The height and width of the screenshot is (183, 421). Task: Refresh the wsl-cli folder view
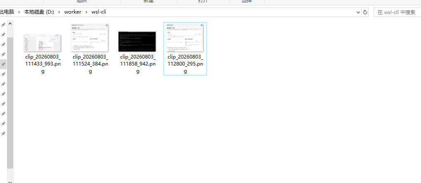[x=365, y=12]
